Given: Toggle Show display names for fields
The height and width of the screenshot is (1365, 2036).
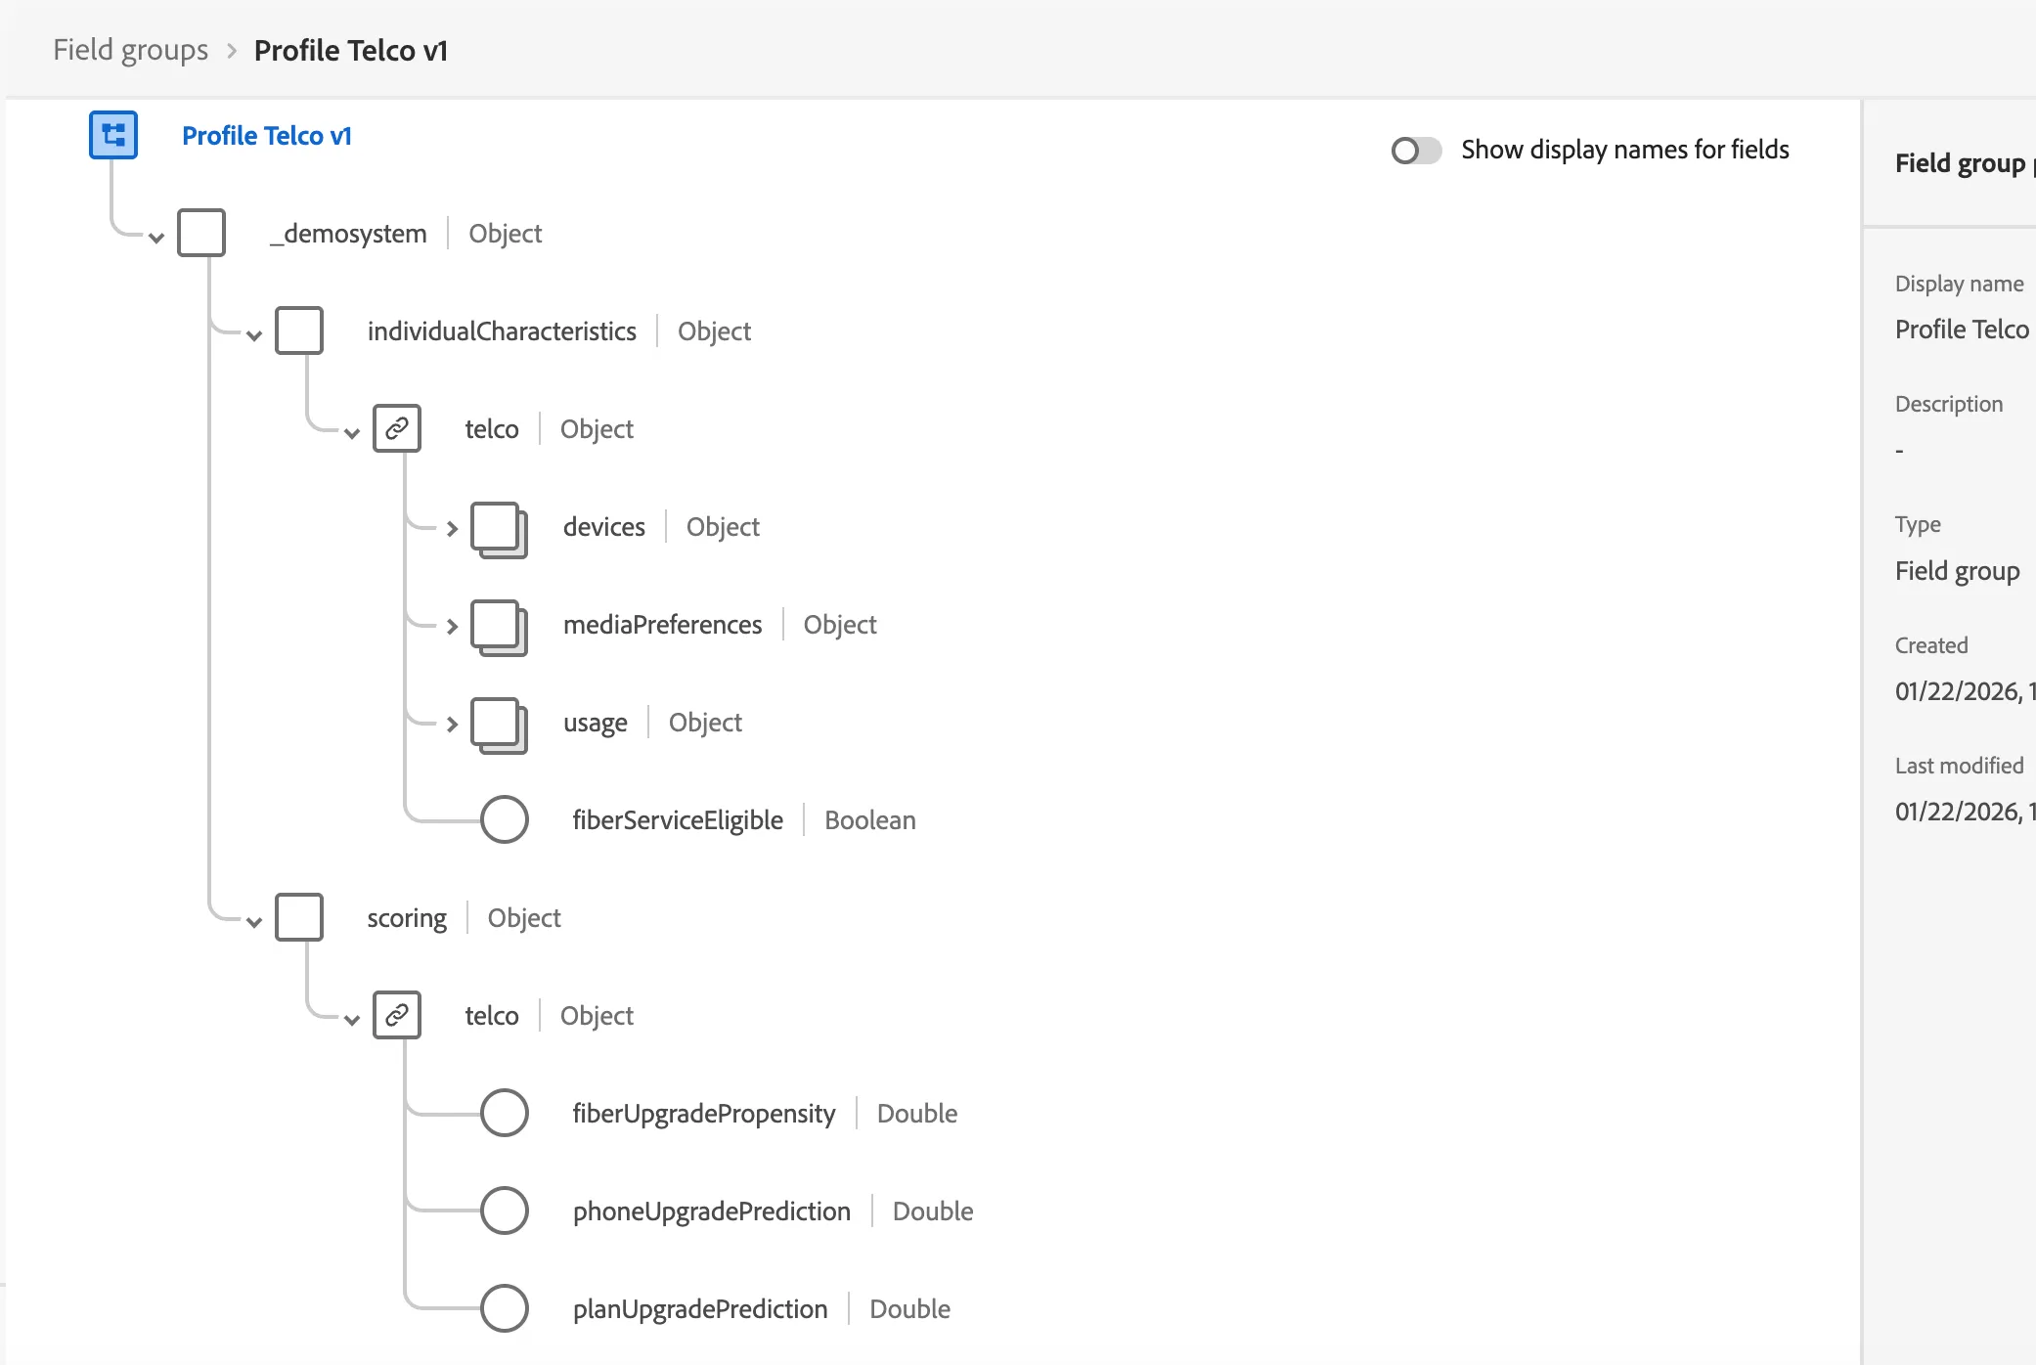Looking at the screenshot, I should tap(1416, 151).
